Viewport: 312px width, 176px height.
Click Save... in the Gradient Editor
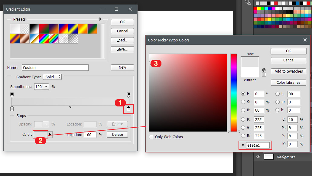(x=122, y=49)
